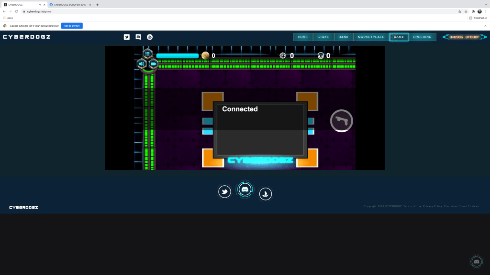Click the OpenSea boat icon in header
The image size is (490, 275).
pyautogui.click(x=149, y=37)
